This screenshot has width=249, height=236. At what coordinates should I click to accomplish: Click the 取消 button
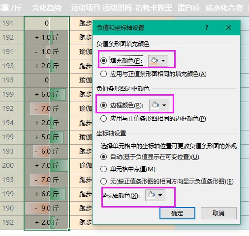pos(218,213)
